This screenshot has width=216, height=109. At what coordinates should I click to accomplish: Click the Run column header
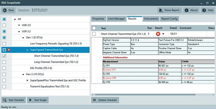click(x=150, y=28)
